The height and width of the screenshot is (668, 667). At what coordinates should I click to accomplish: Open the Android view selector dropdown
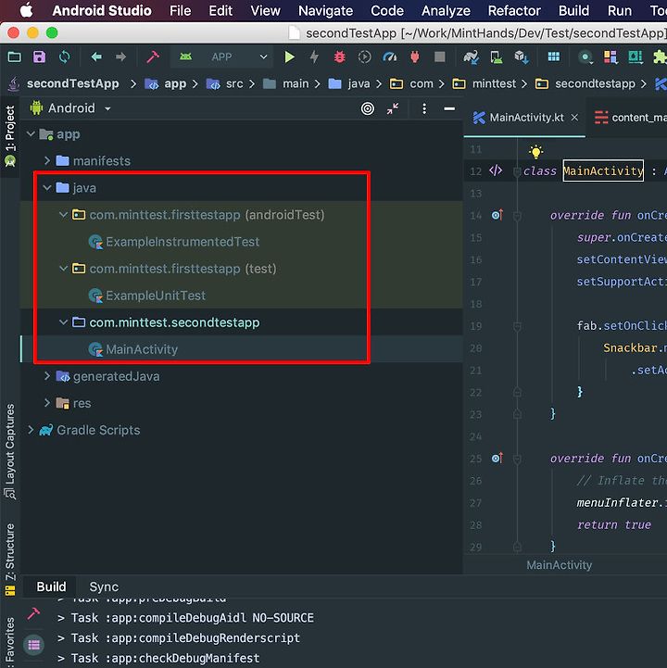pyautogui.click(x=70, y=108)
